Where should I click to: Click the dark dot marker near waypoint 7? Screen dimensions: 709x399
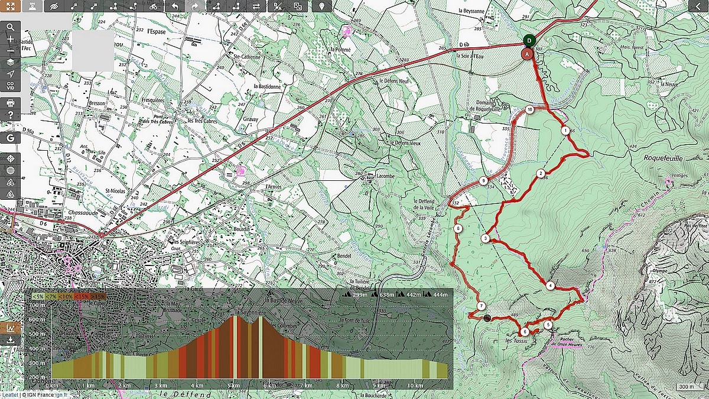(x=487, y=318)
